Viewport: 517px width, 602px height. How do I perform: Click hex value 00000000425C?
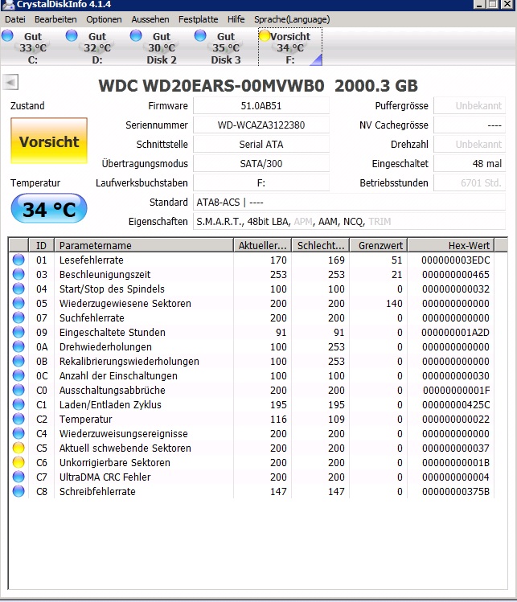[x=456, y=404]
